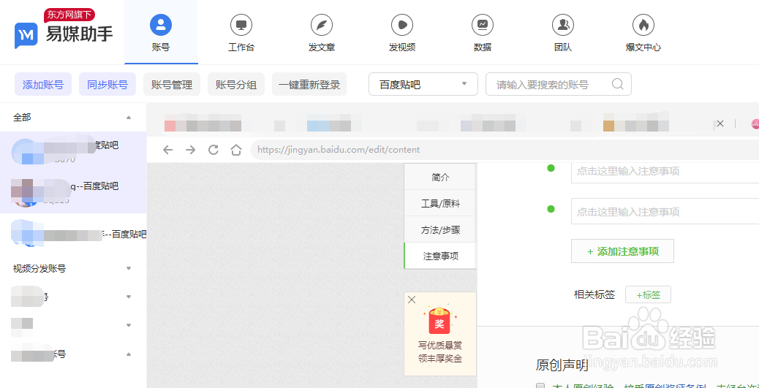The width and height of the screenshot is (759, 388).
Task: Go to 发视频 section
Action: (x=402, y=32)
